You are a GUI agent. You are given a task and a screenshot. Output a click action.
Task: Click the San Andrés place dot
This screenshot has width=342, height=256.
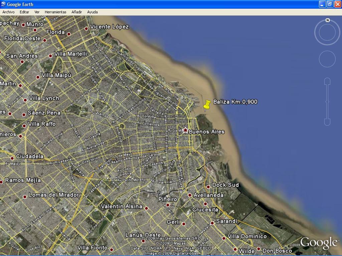pyautogui.click(x=22, y=62)
